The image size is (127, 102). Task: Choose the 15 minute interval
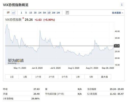coord(31,13)
